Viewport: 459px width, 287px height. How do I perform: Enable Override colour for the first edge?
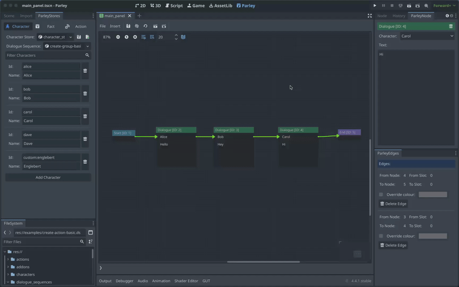click(381, 194)
